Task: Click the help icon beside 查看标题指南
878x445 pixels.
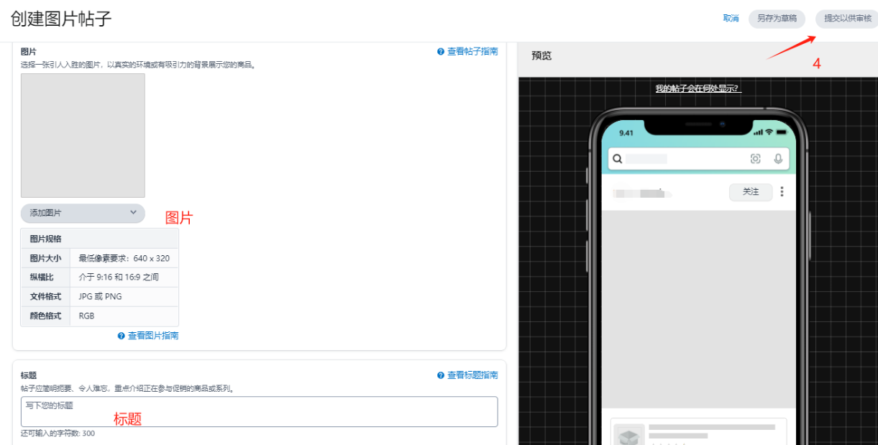Action: tap(441, 375)
